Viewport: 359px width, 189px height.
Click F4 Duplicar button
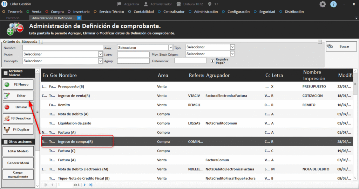coord(18,129)
